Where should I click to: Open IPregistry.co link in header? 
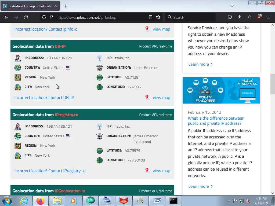67,115
